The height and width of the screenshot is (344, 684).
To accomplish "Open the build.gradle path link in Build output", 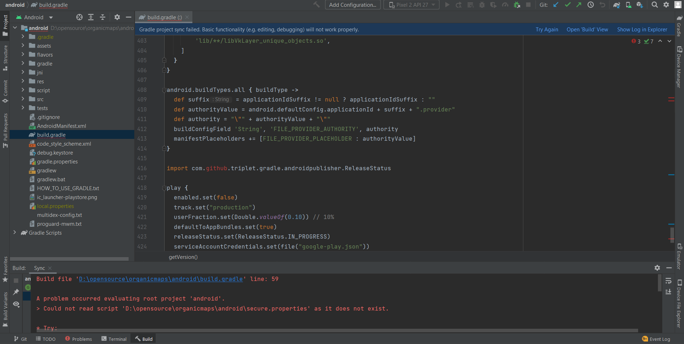I will coord(161,279).
